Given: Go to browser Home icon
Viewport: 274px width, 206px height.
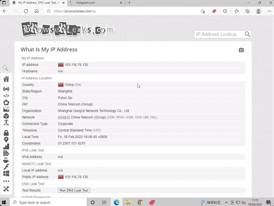Looking at the screenshot, I should click(x=36, y=11).
